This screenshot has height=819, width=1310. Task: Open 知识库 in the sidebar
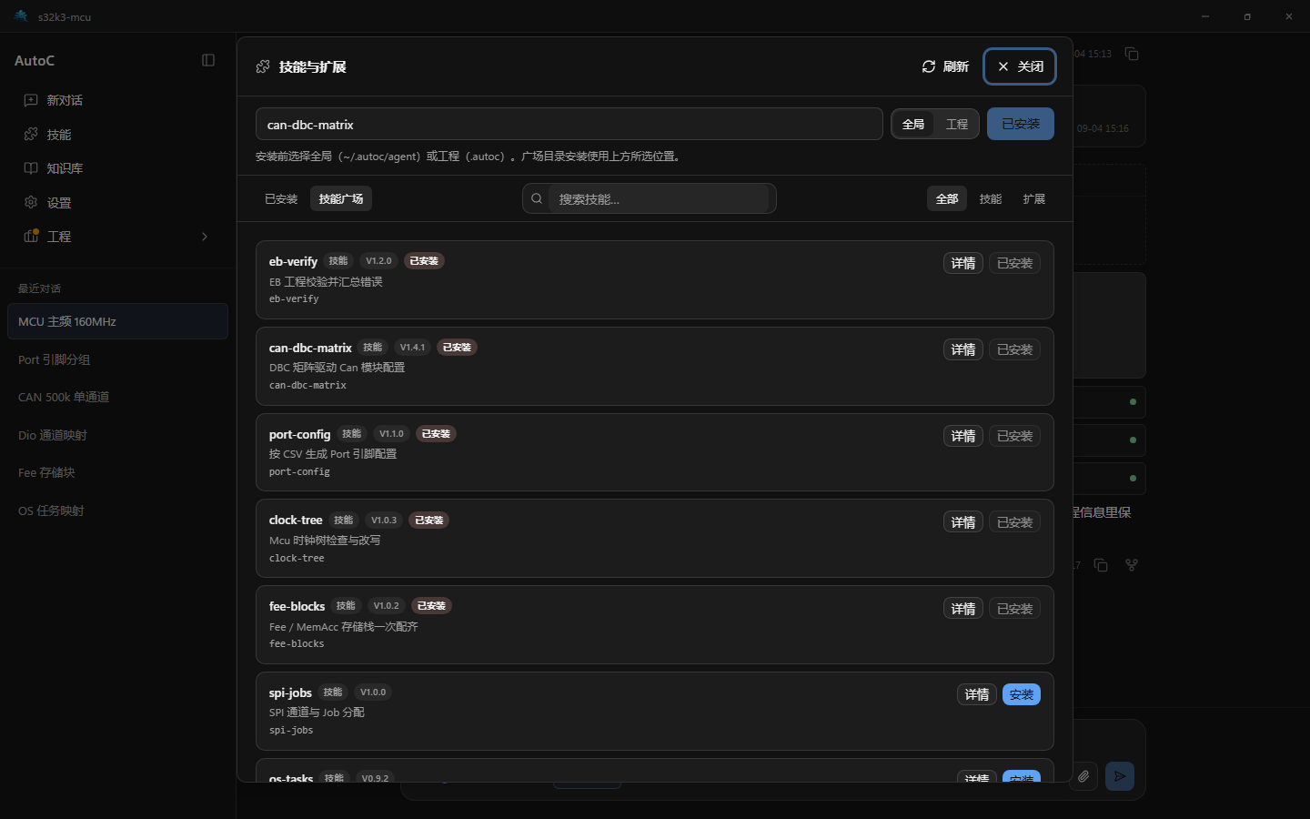[117, 168]
